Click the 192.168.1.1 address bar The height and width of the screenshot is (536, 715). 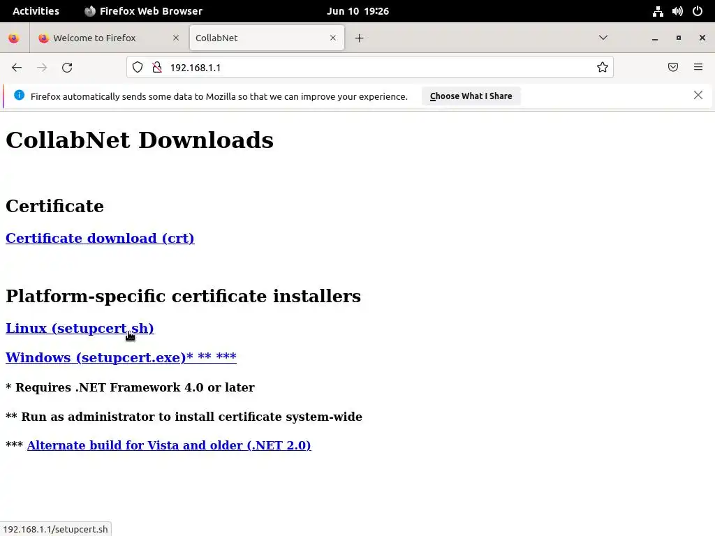pyautogui.click(x=369, y=68)
